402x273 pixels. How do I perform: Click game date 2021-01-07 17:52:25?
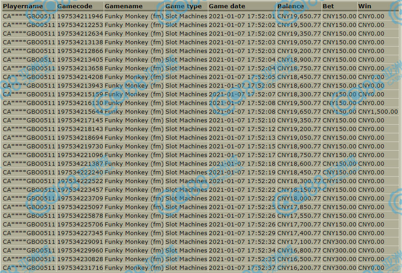point(242,207)
